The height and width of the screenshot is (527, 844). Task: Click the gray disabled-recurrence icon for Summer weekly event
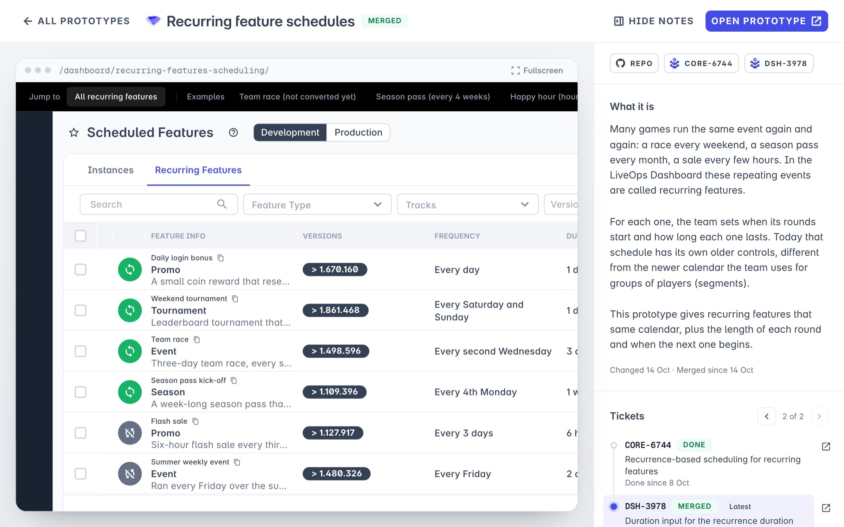click(x=130, y=474)
